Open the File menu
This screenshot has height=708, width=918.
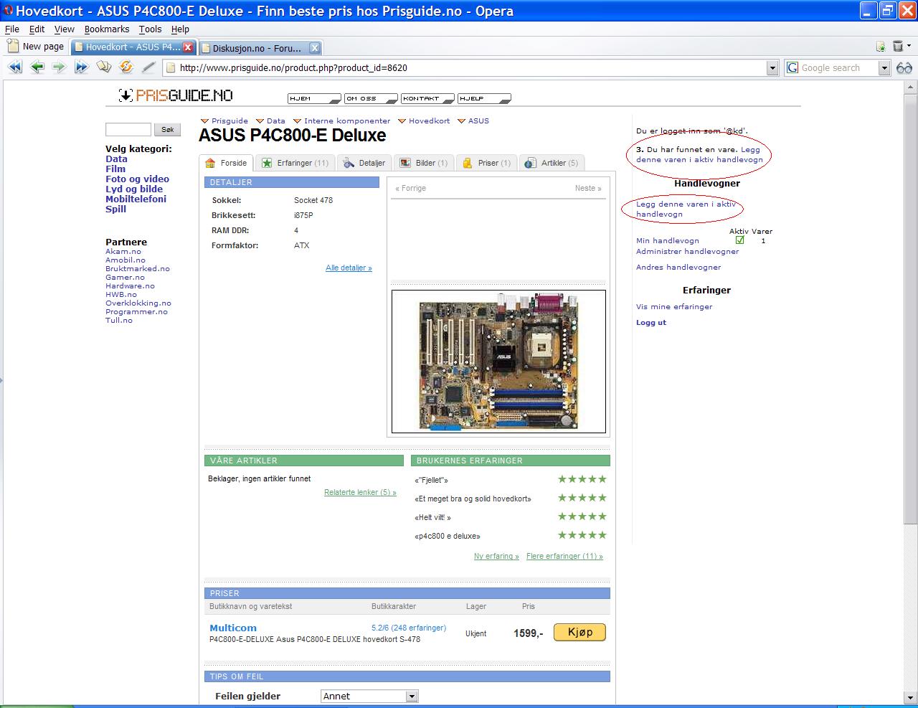[12, 29]
